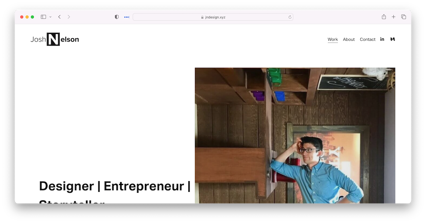Open the LinkedIn profile icon
Viewport: 426px width, 223px height.
[x=382, y=39]
